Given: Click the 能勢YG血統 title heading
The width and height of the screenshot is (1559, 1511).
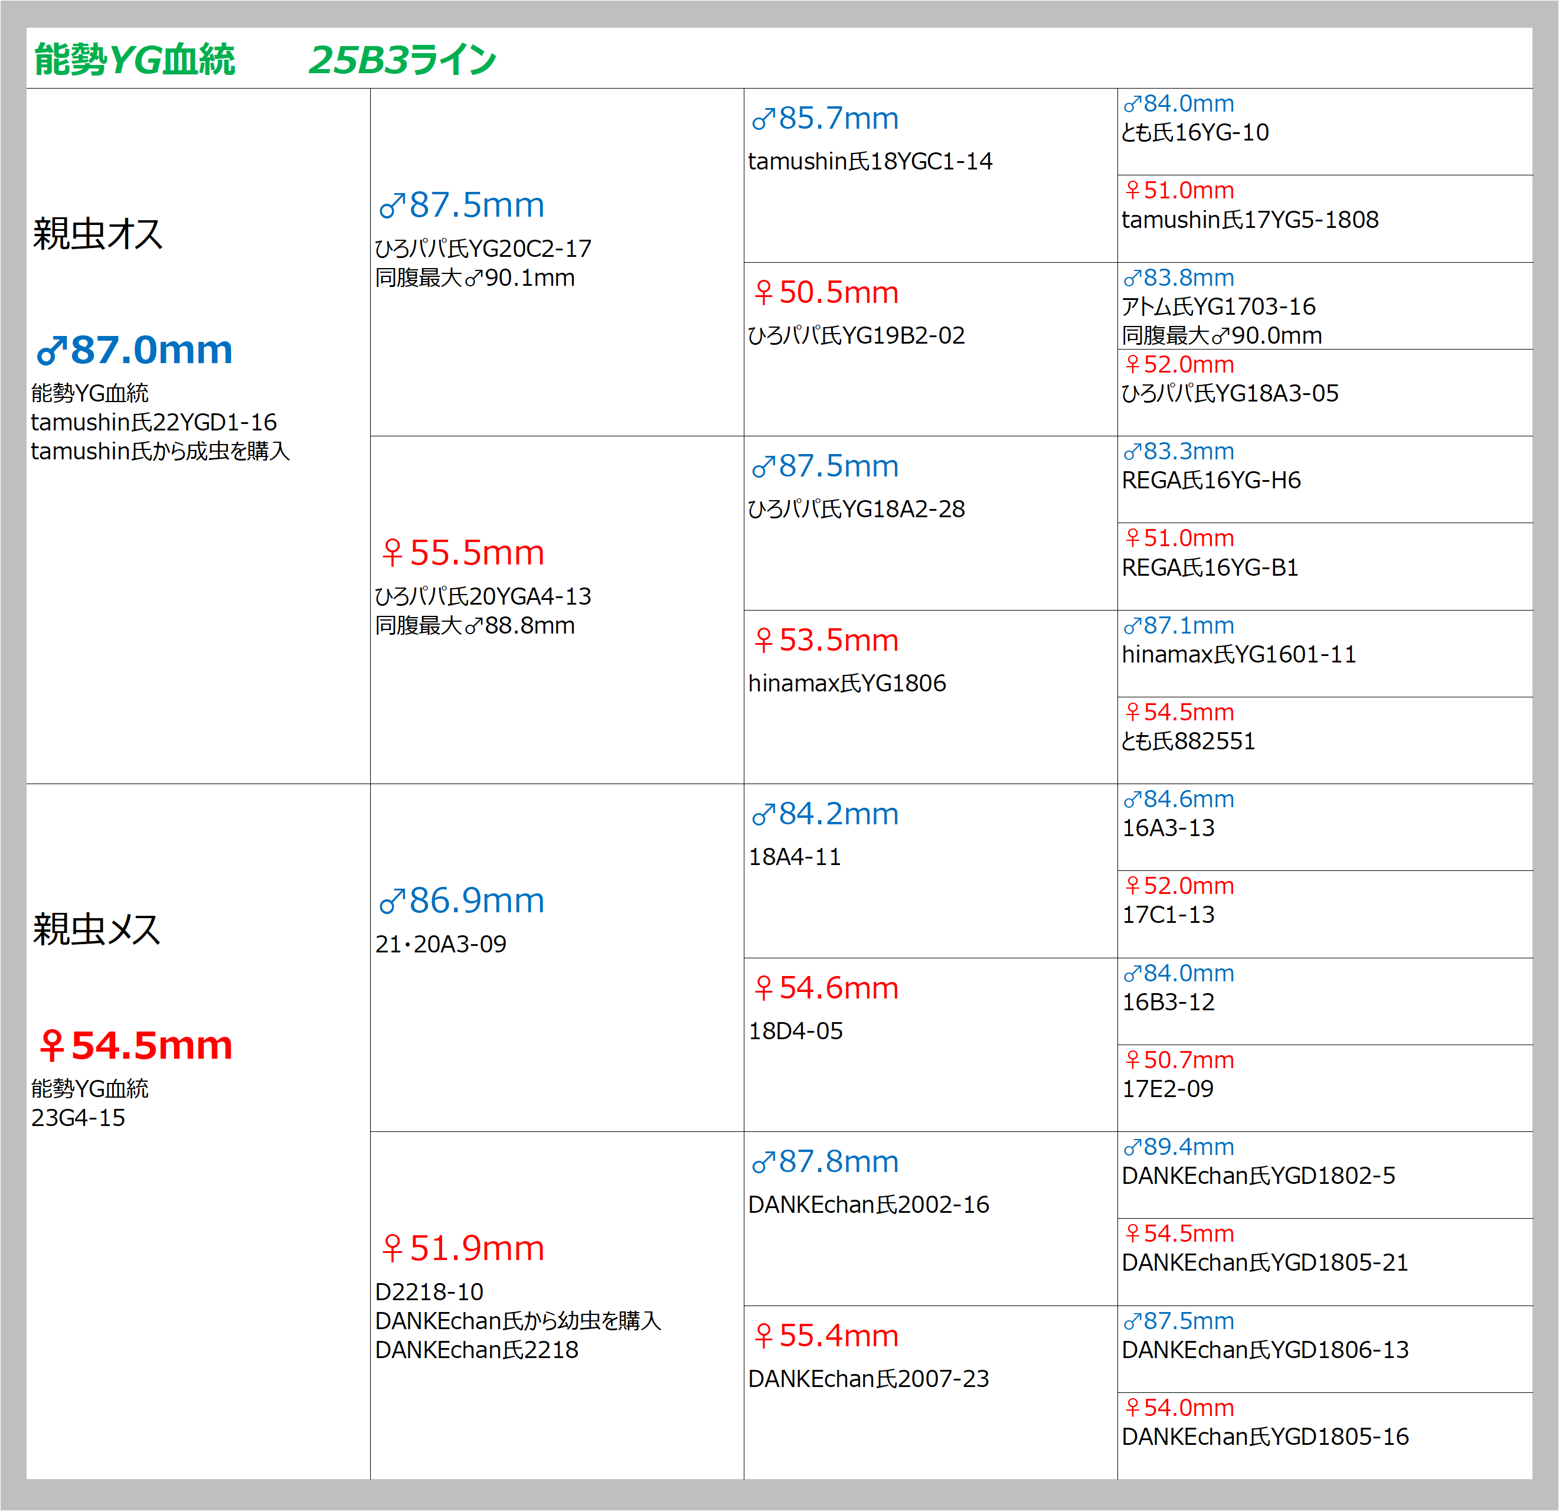Looking at the screenshot, I should (135, 60).
